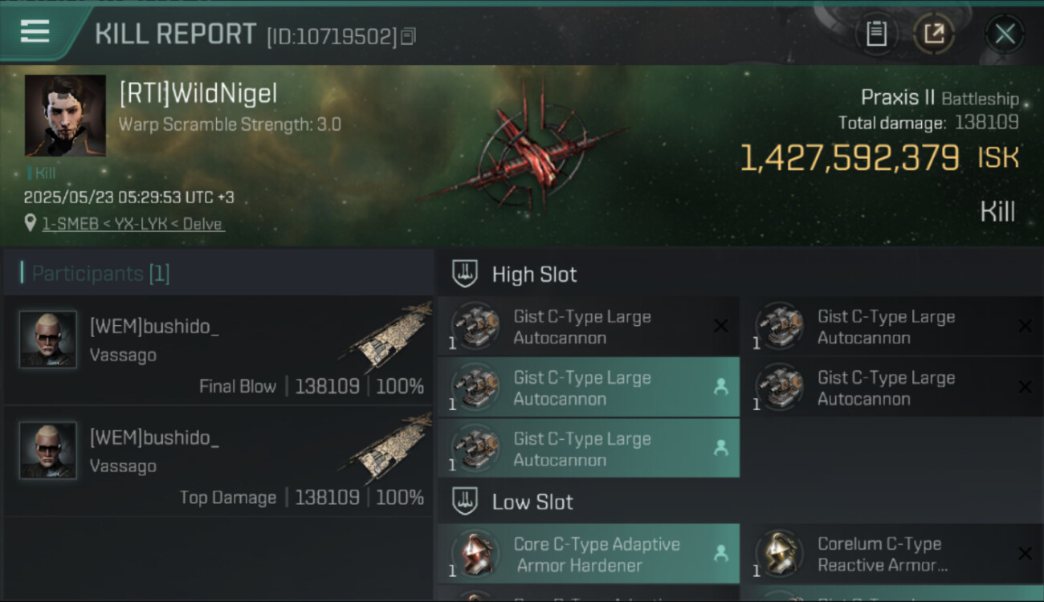Open the bushido_ Top Damage portrait
This screenshot has width=1044, height=602.
click(x=48, y=450)
